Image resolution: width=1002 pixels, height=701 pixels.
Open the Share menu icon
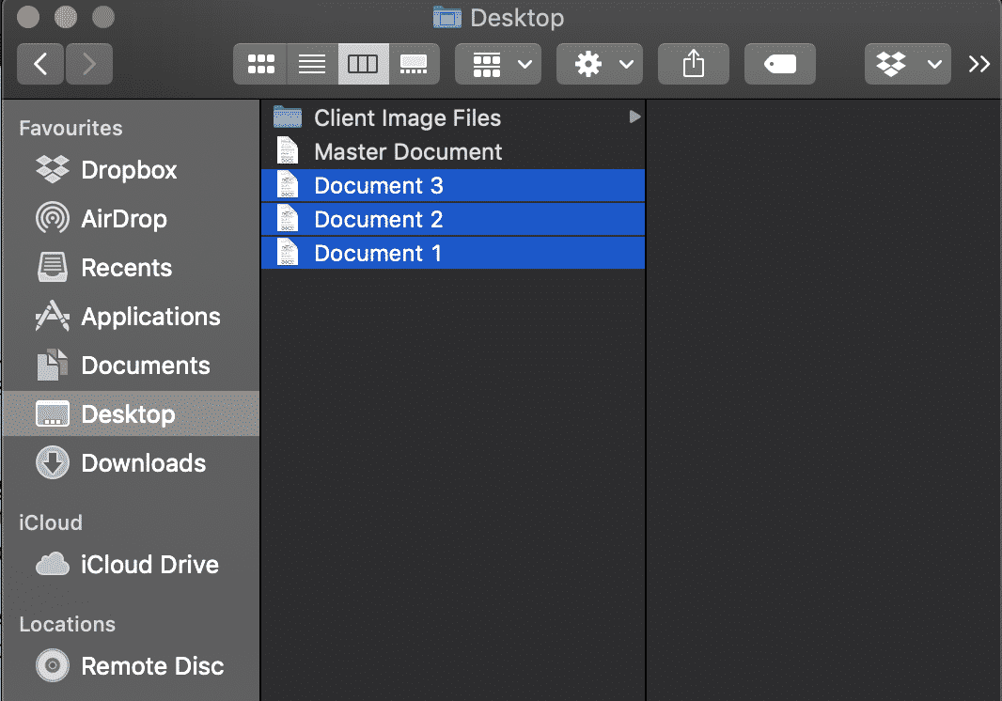tap(693, 63)
